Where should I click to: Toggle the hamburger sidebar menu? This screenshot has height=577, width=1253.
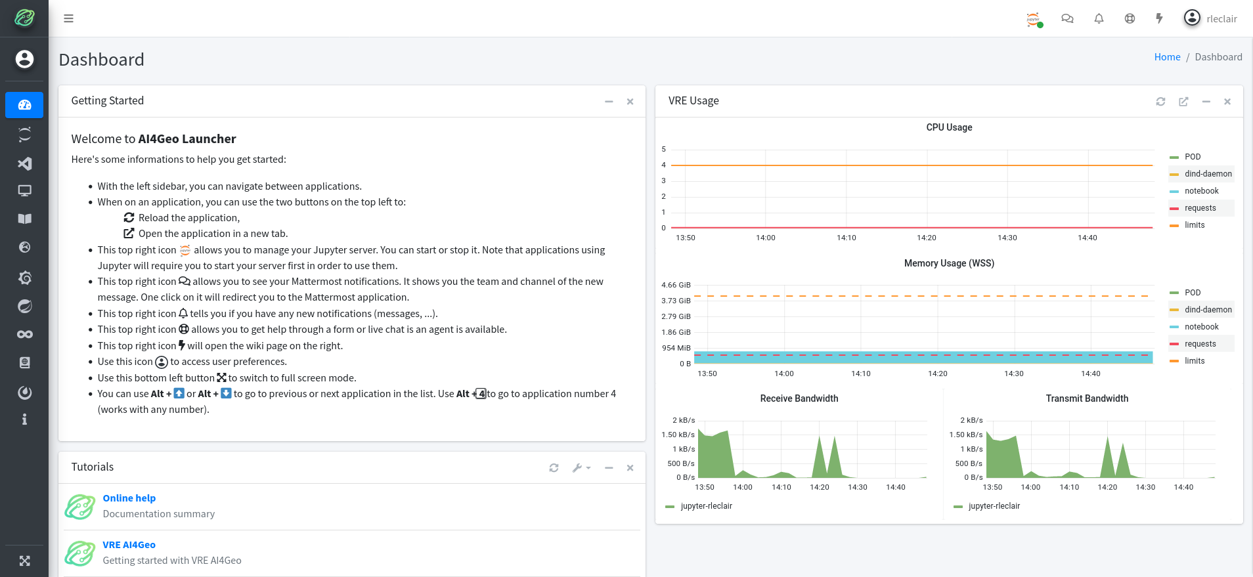click(68, 18)
